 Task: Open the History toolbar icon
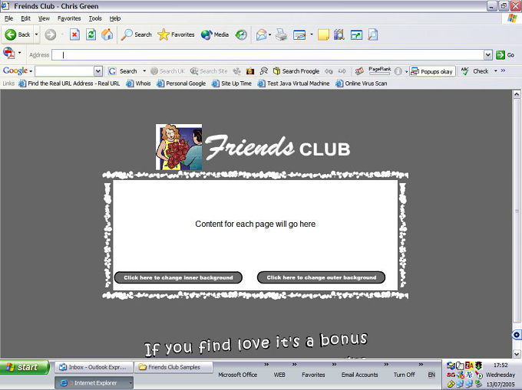click(x=241, y=34)
